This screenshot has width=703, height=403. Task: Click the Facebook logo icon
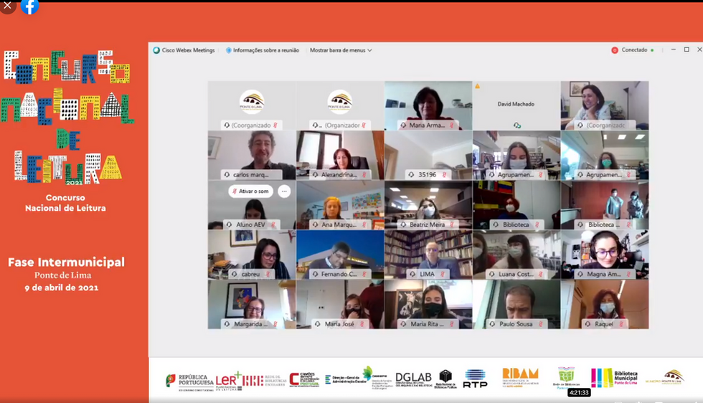pos(29,6)
